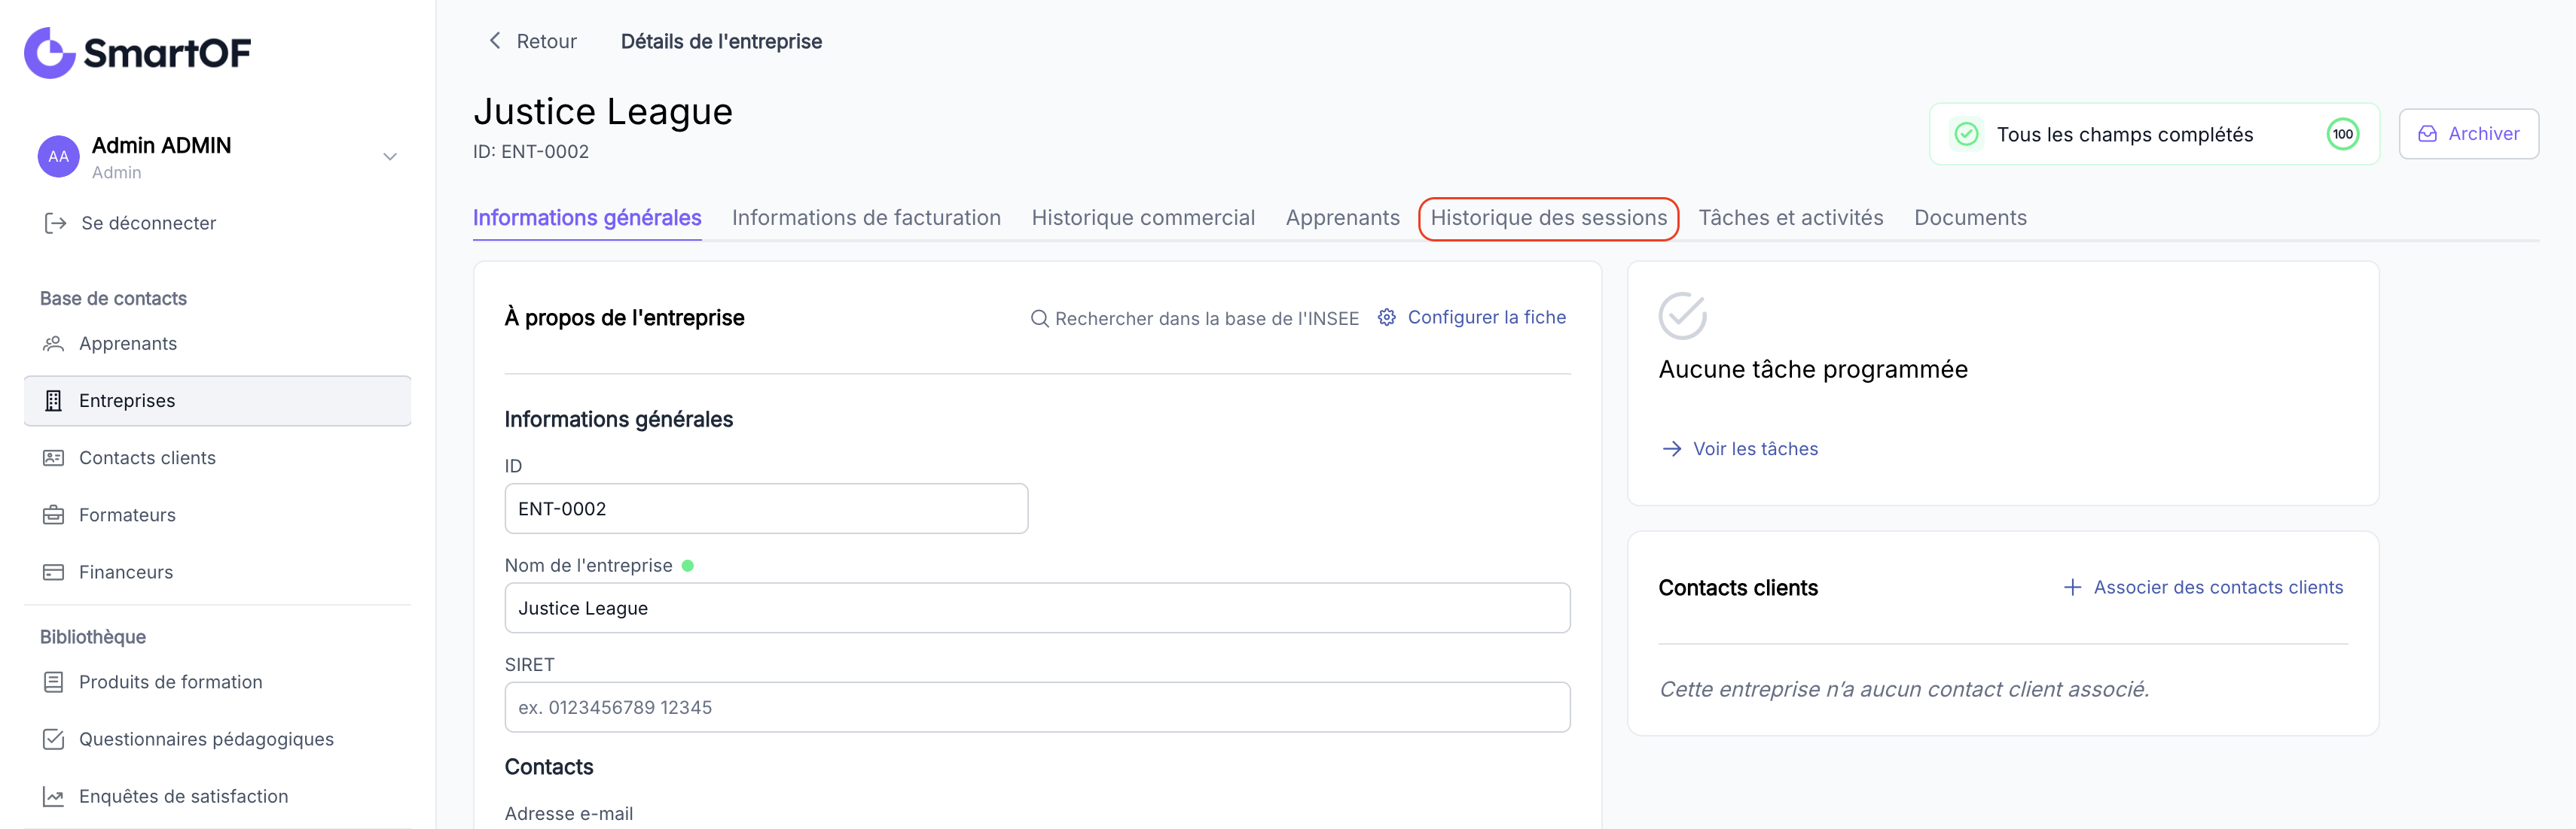Viewport: 2576px width, 829px height.
Task: Click the Configurer la fiche gear icon
Action: (1386, 317)
